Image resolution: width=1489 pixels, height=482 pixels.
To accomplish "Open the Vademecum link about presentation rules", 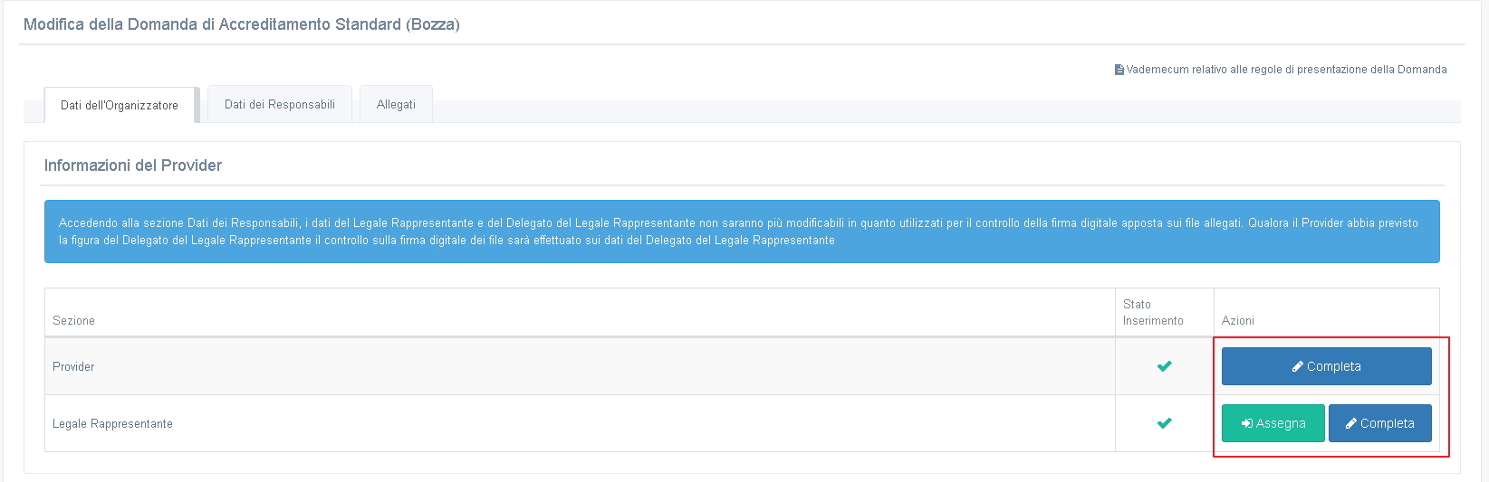I will (x=1286, y=70).
